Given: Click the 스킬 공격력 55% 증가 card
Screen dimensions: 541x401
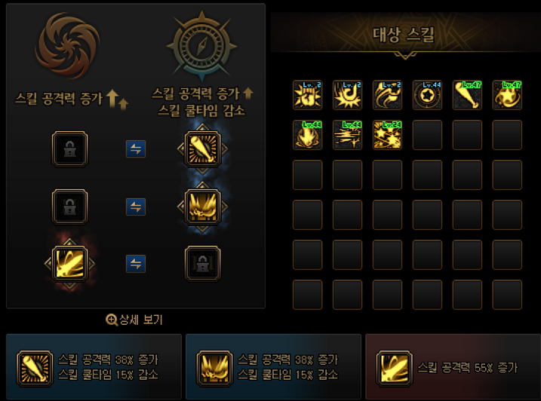Looking at the screenshot, I should pos(453,366).
